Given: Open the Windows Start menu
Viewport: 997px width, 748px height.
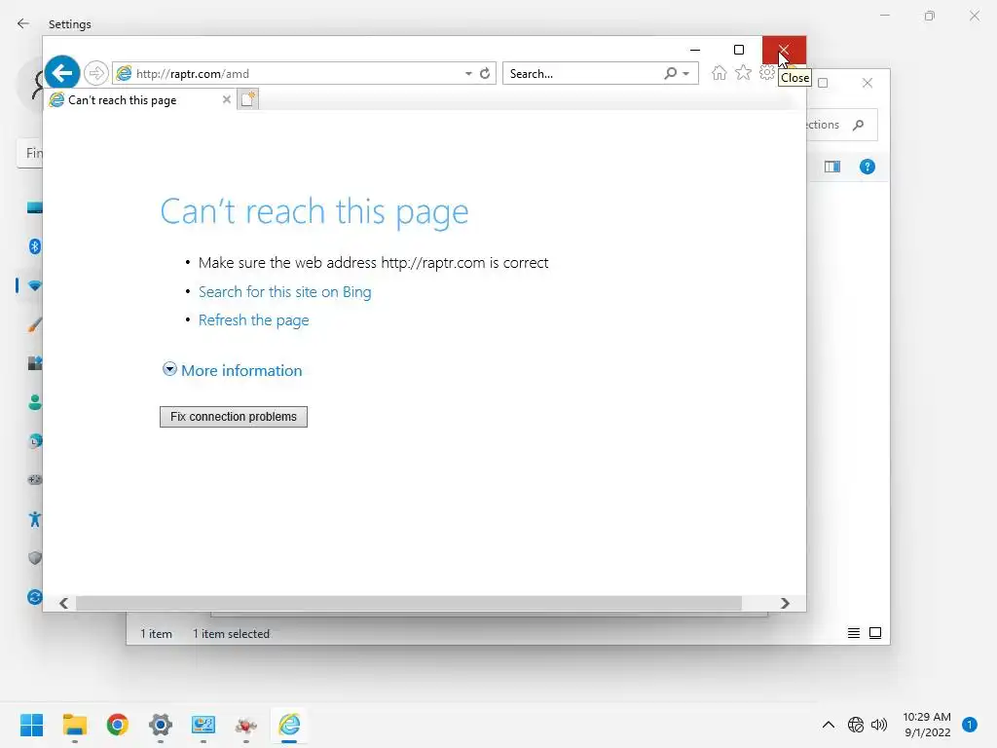Looking at the screenshot, I should coord(32,725).
